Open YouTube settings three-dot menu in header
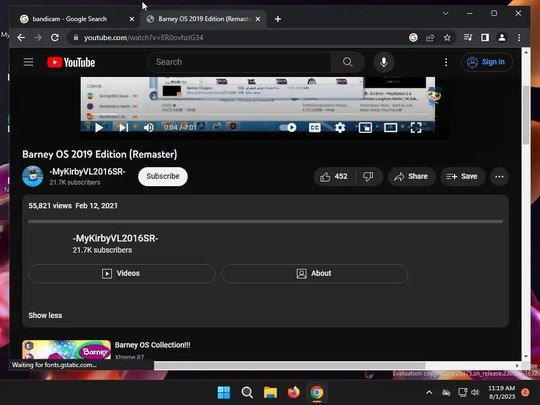 pyautogui.click(x=446, y=62)
